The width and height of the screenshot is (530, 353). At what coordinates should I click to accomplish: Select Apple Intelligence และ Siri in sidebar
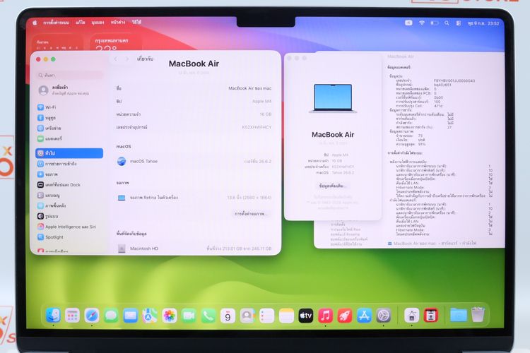pyautogui.click(x=69, y=227)
